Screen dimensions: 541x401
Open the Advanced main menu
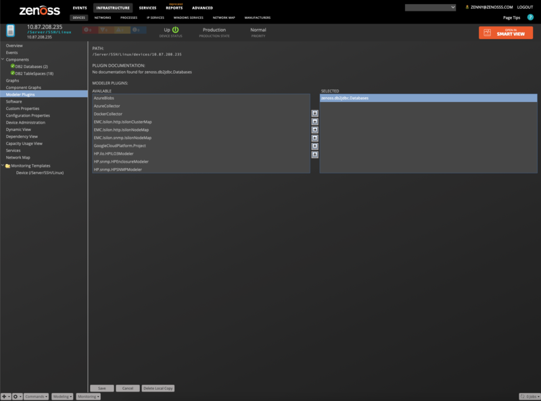(202, 8)
